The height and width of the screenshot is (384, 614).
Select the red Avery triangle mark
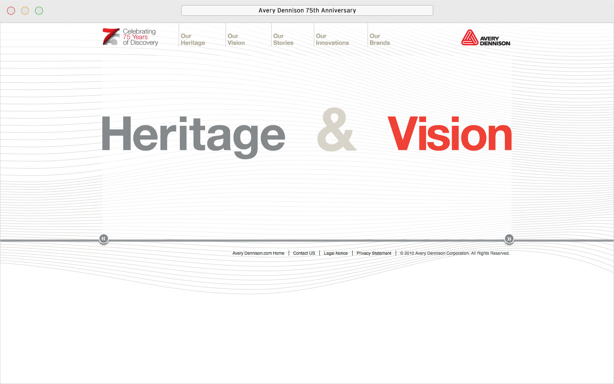point(469,38)
